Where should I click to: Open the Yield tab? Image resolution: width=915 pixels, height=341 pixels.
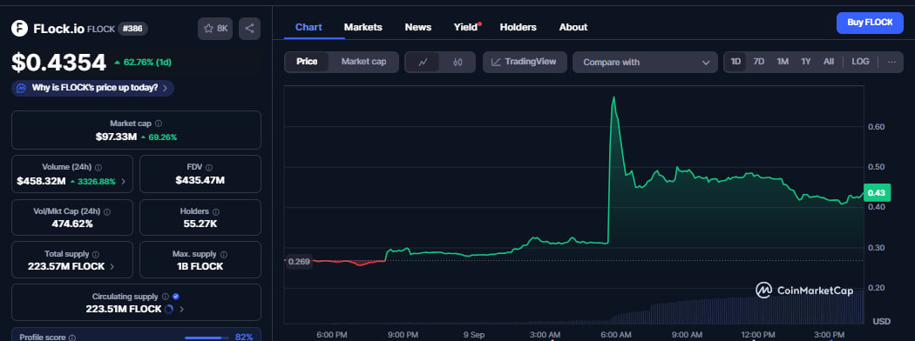[465, 27]
